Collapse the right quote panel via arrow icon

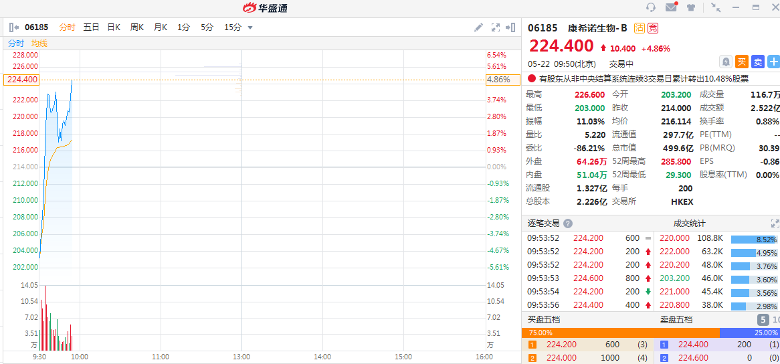[x=510, y=27]
